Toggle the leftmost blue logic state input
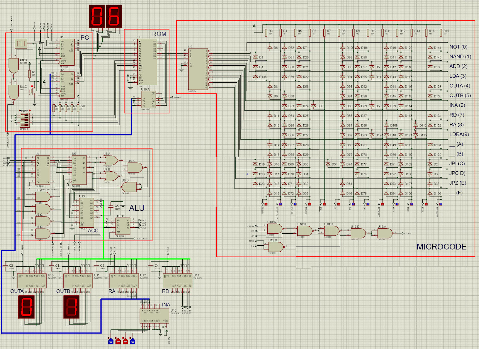The width and height of the screenshot is (479, 349). click(111, 341)
